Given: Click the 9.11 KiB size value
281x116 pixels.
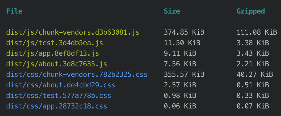Looking at the screenshot, I should pos(180,53).
